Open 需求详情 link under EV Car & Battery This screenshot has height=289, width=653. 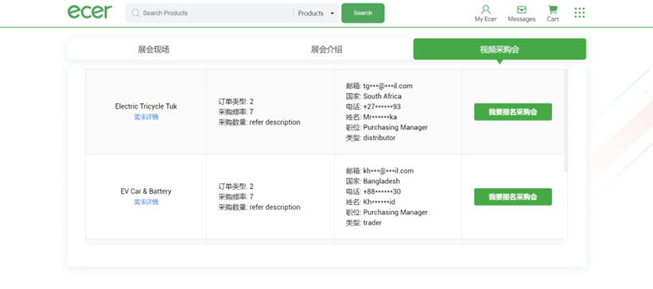tap(146, 202)
